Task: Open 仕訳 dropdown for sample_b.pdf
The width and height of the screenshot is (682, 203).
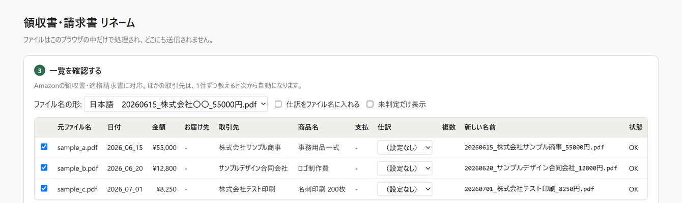Action: click(x=405, y=168)
